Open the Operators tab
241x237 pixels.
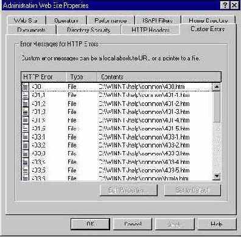pos(66,21)
